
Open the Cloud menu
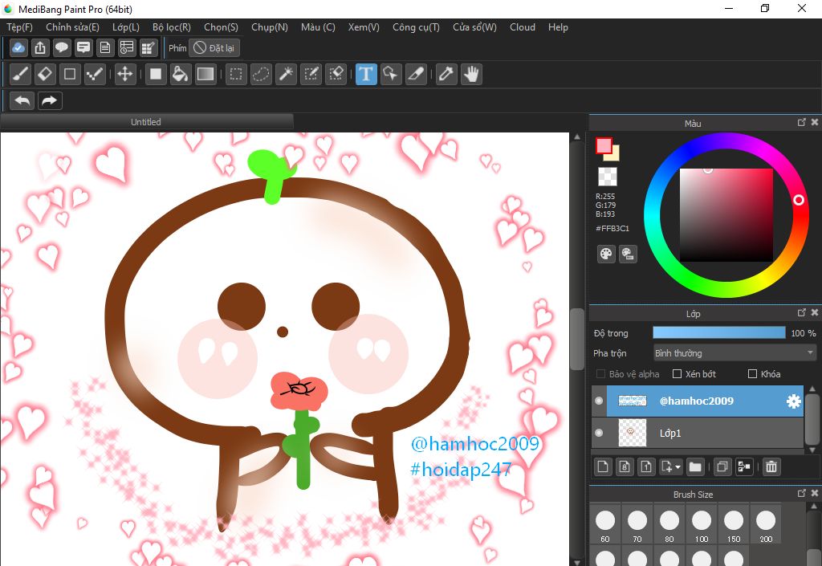523,27
